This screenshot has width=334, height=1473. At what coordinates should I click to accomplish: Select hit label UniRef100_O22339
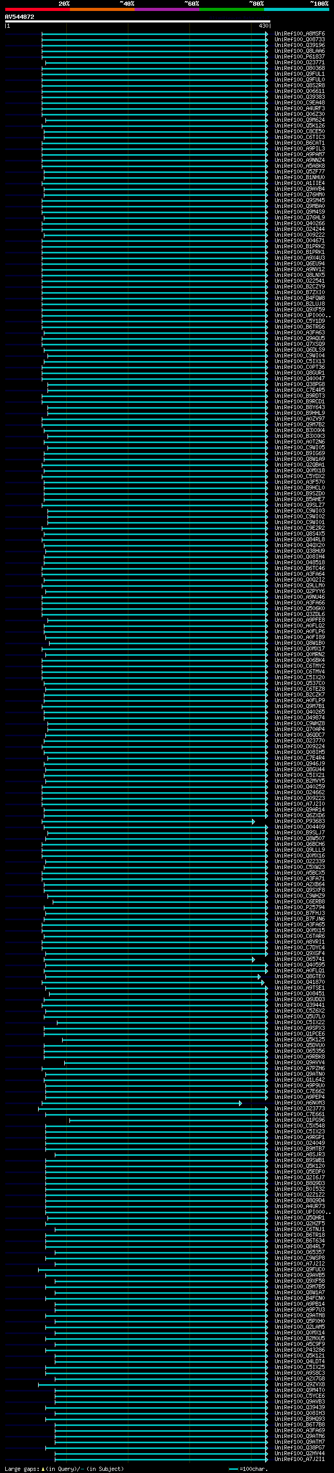[x=299, y=862]
